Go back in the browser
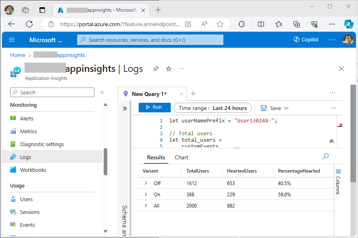 tap(11, 24)
